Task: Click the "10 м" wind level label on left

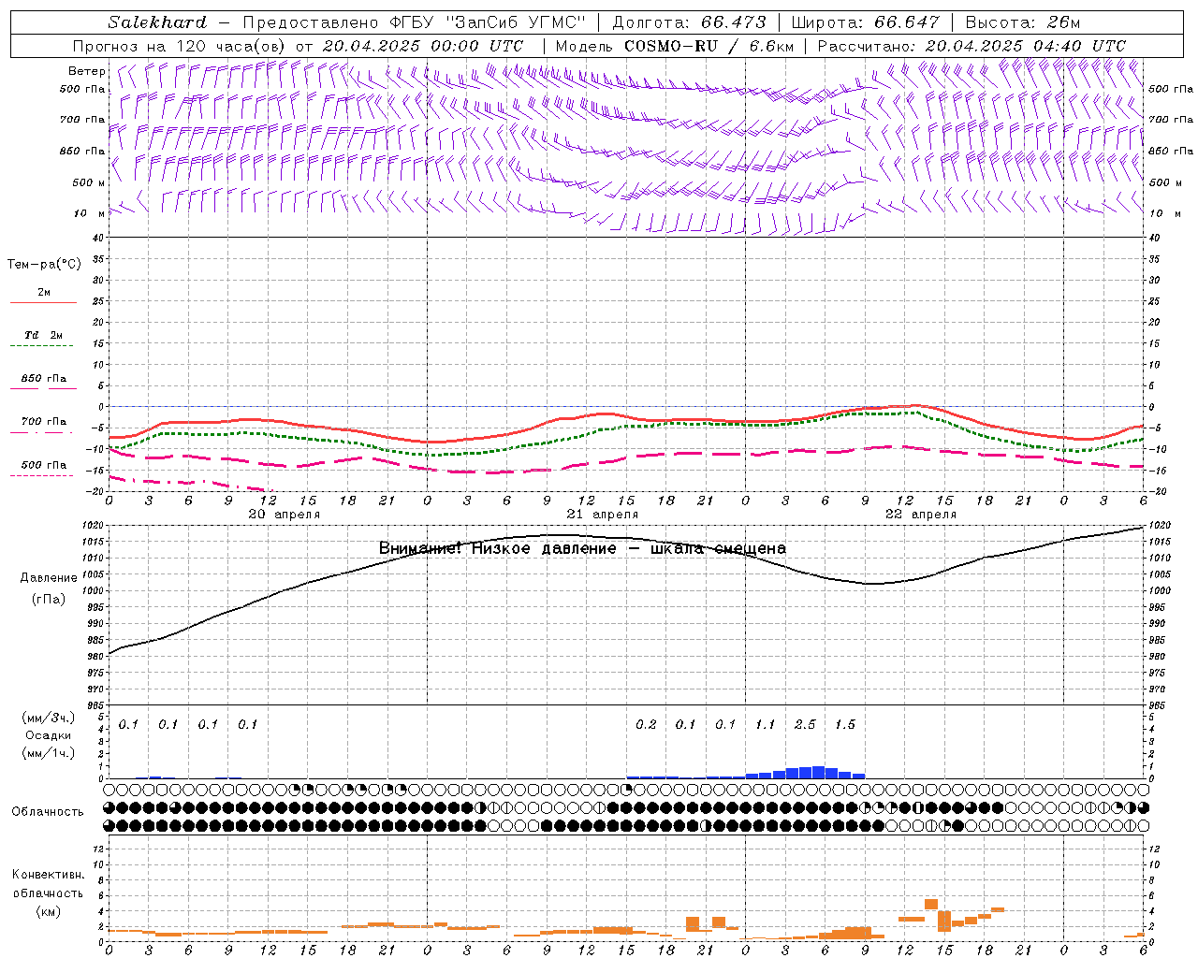Action: [90, 213]
